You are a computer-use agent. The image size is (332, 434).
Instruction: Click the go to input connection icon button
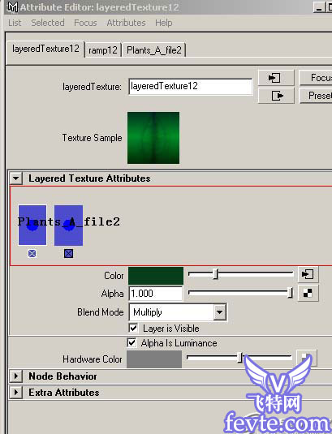(x=276, y=78)
